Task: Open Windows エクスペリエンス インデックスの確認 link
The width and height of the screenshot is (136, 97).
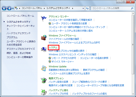Action: [x=73, y=55]
